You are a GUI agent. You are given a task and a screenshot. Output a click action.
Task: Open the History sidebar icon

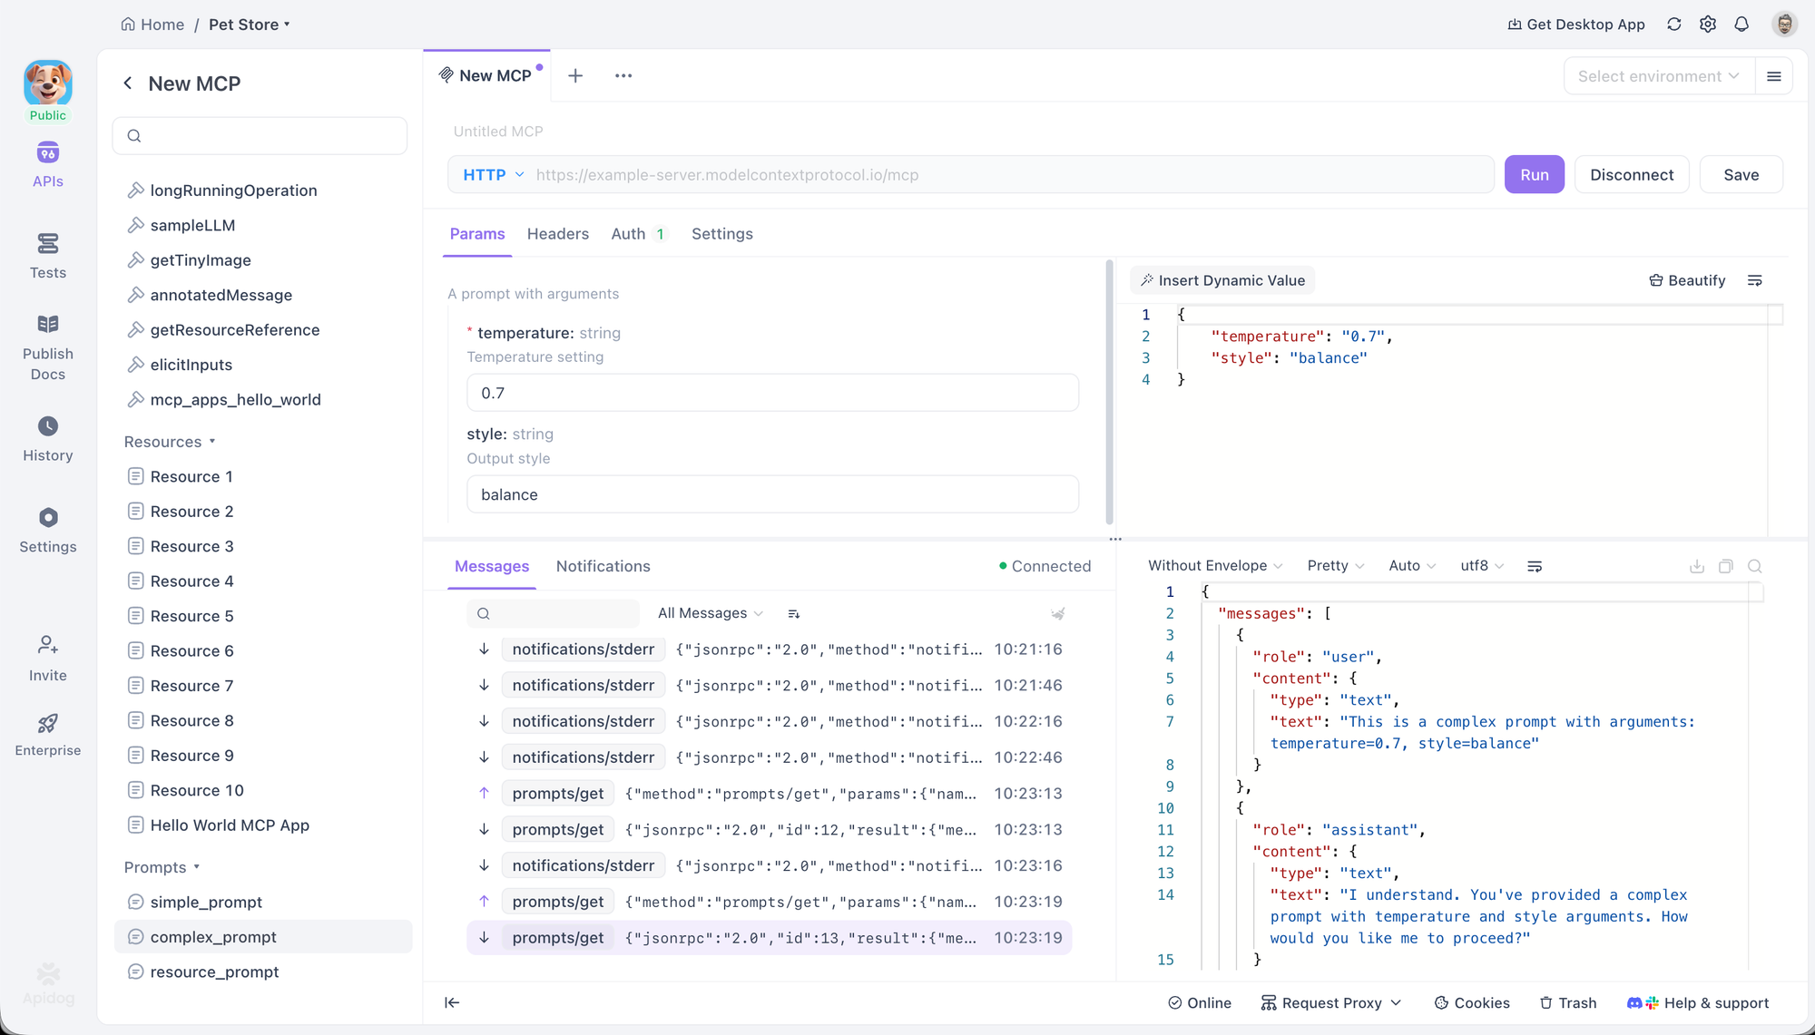point(48,438)
